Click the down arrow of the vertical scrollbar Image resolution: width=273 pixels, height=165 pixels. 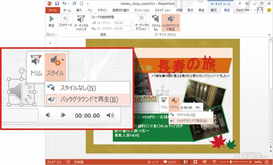271,142
